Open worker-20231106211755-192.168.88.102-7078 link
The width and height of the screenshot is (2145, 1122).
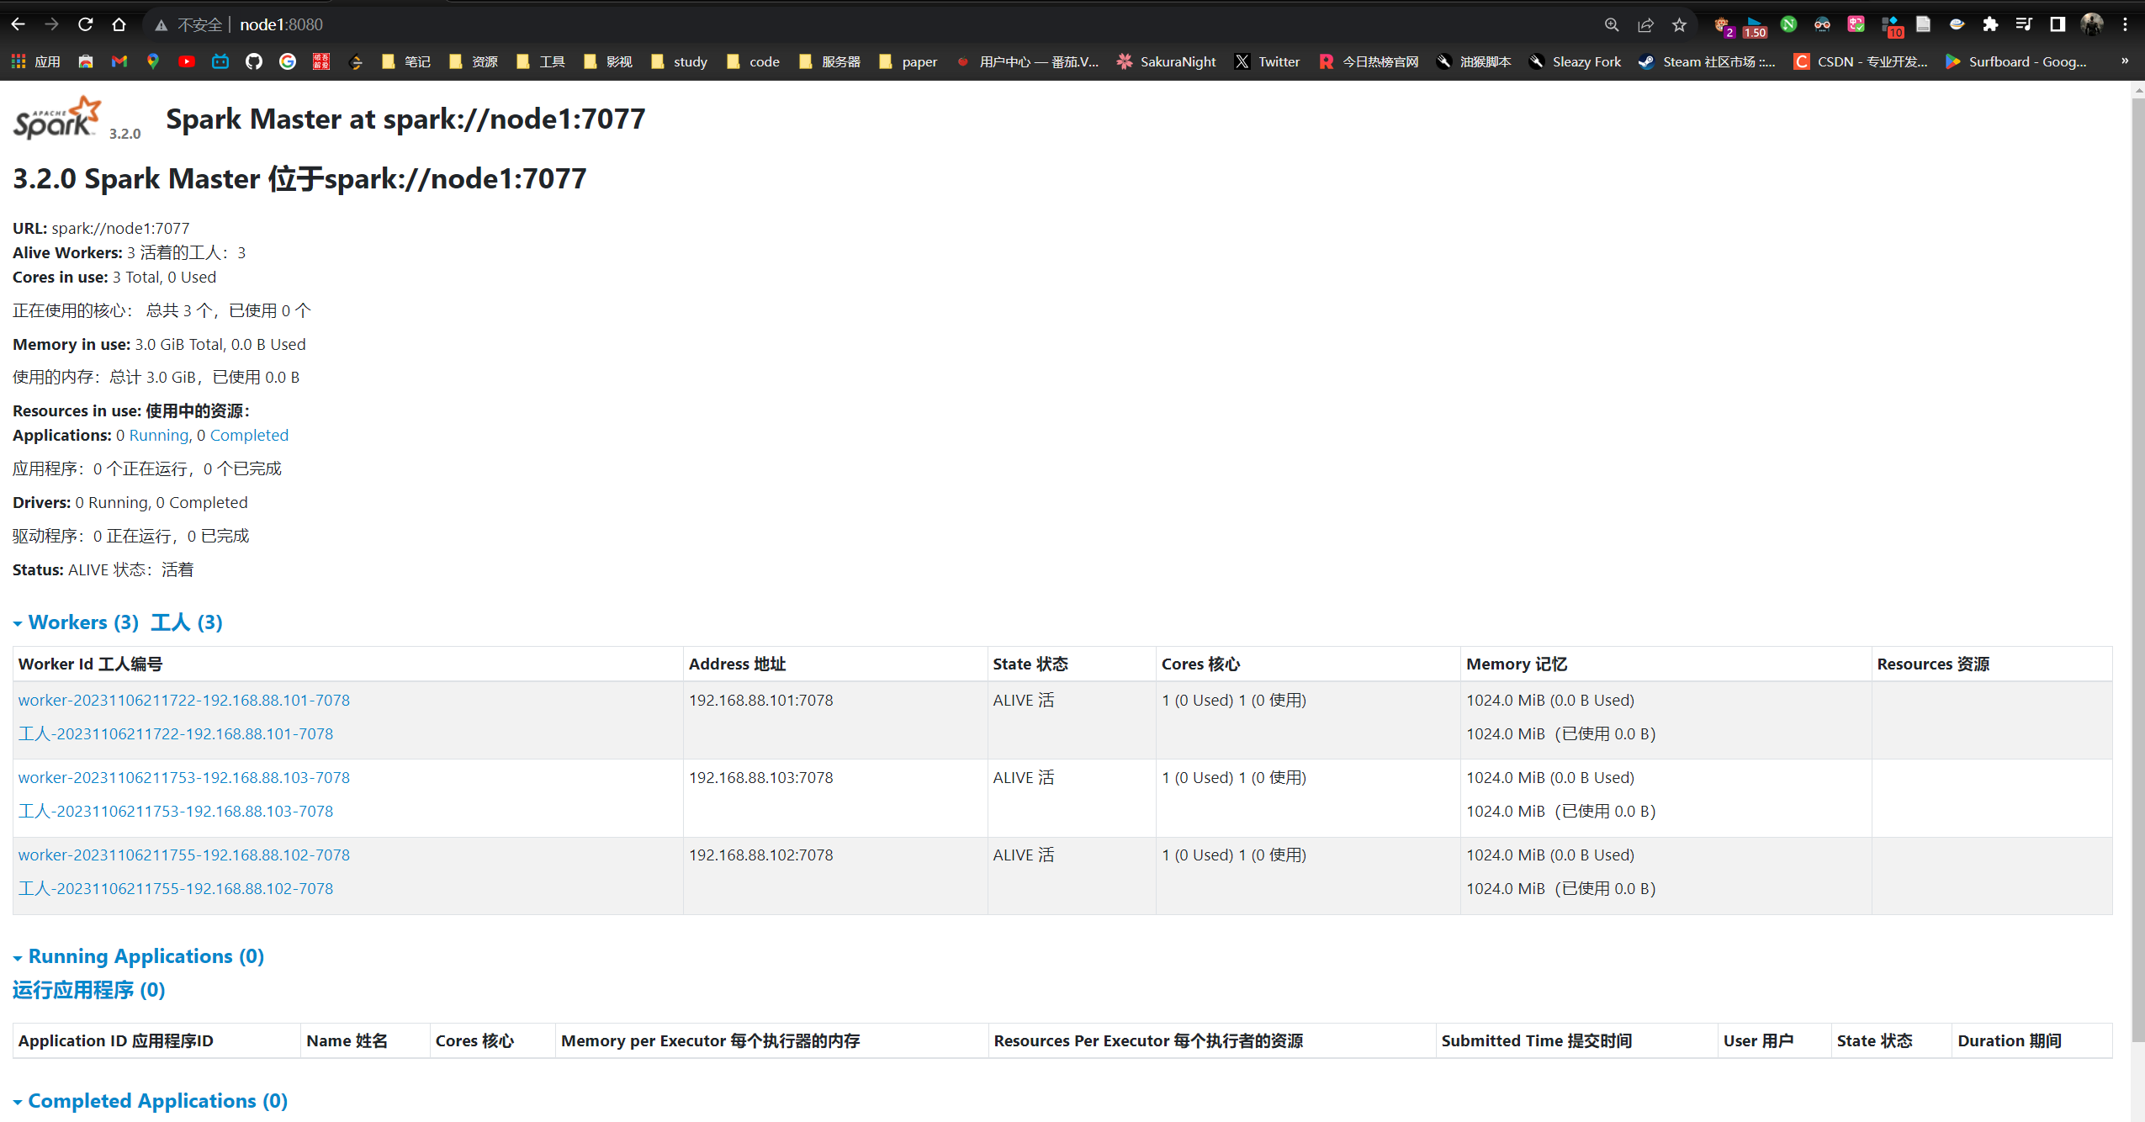coord(183,855)
